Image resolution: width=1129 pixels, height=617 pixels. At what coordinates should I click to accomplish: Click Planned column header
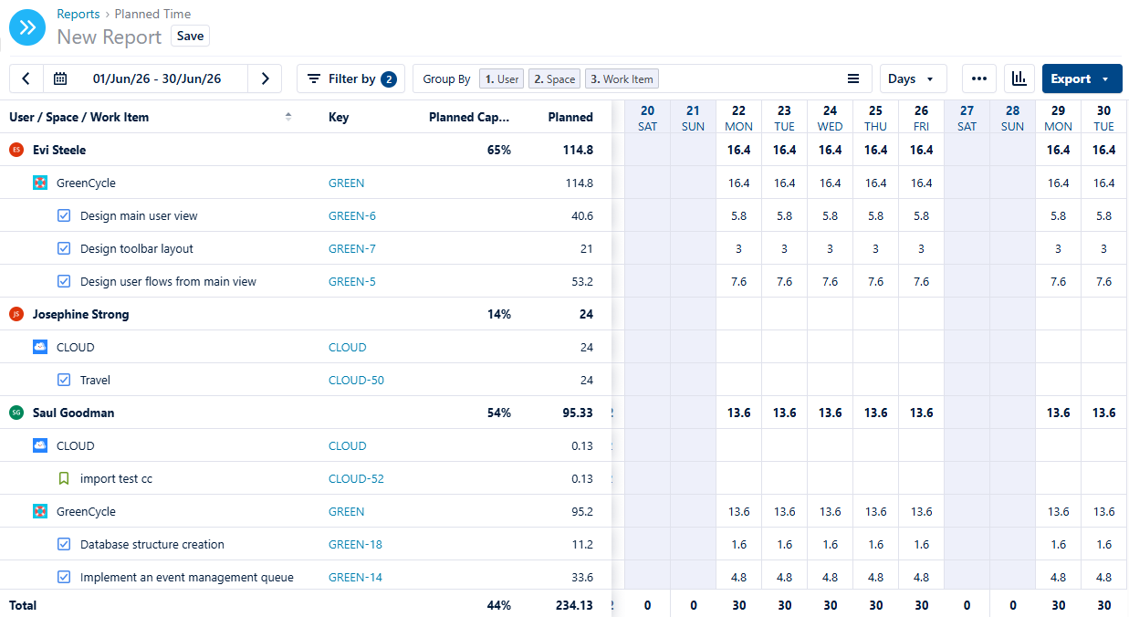[x=570, y=117]
